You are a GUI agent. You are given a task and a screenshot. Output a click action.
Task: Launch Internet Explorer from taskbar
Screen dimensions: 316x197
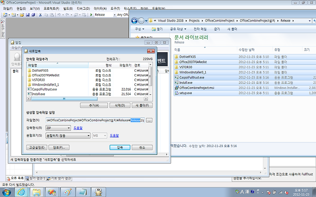21,192
